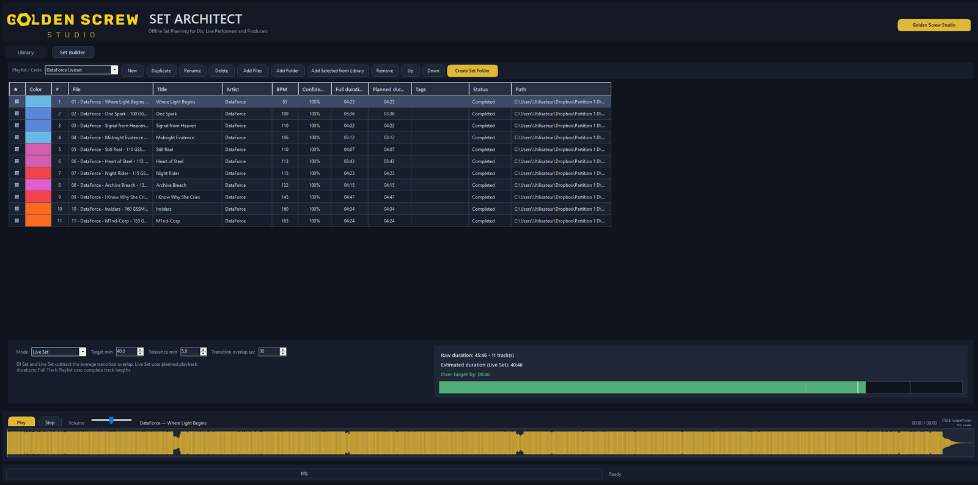Click the Create Set Folder button
The height and width of the screenshot is (485, 978).
(472, 71)
